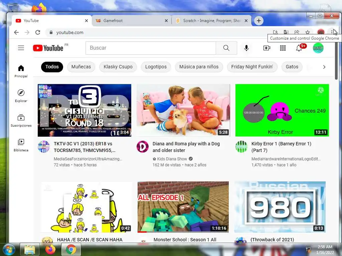This screenshot has width=342, height=256.
Task: Reload the page with refresh icon
Action: point(38,32)
